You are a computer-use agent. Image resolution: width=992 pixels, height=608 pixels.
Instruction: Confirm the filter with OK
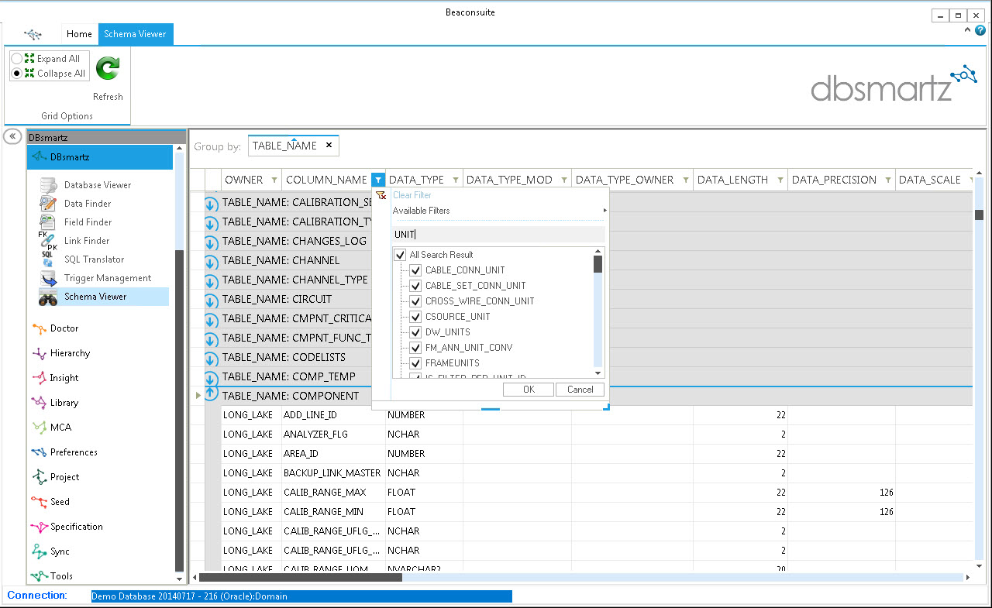click(529, 390)
